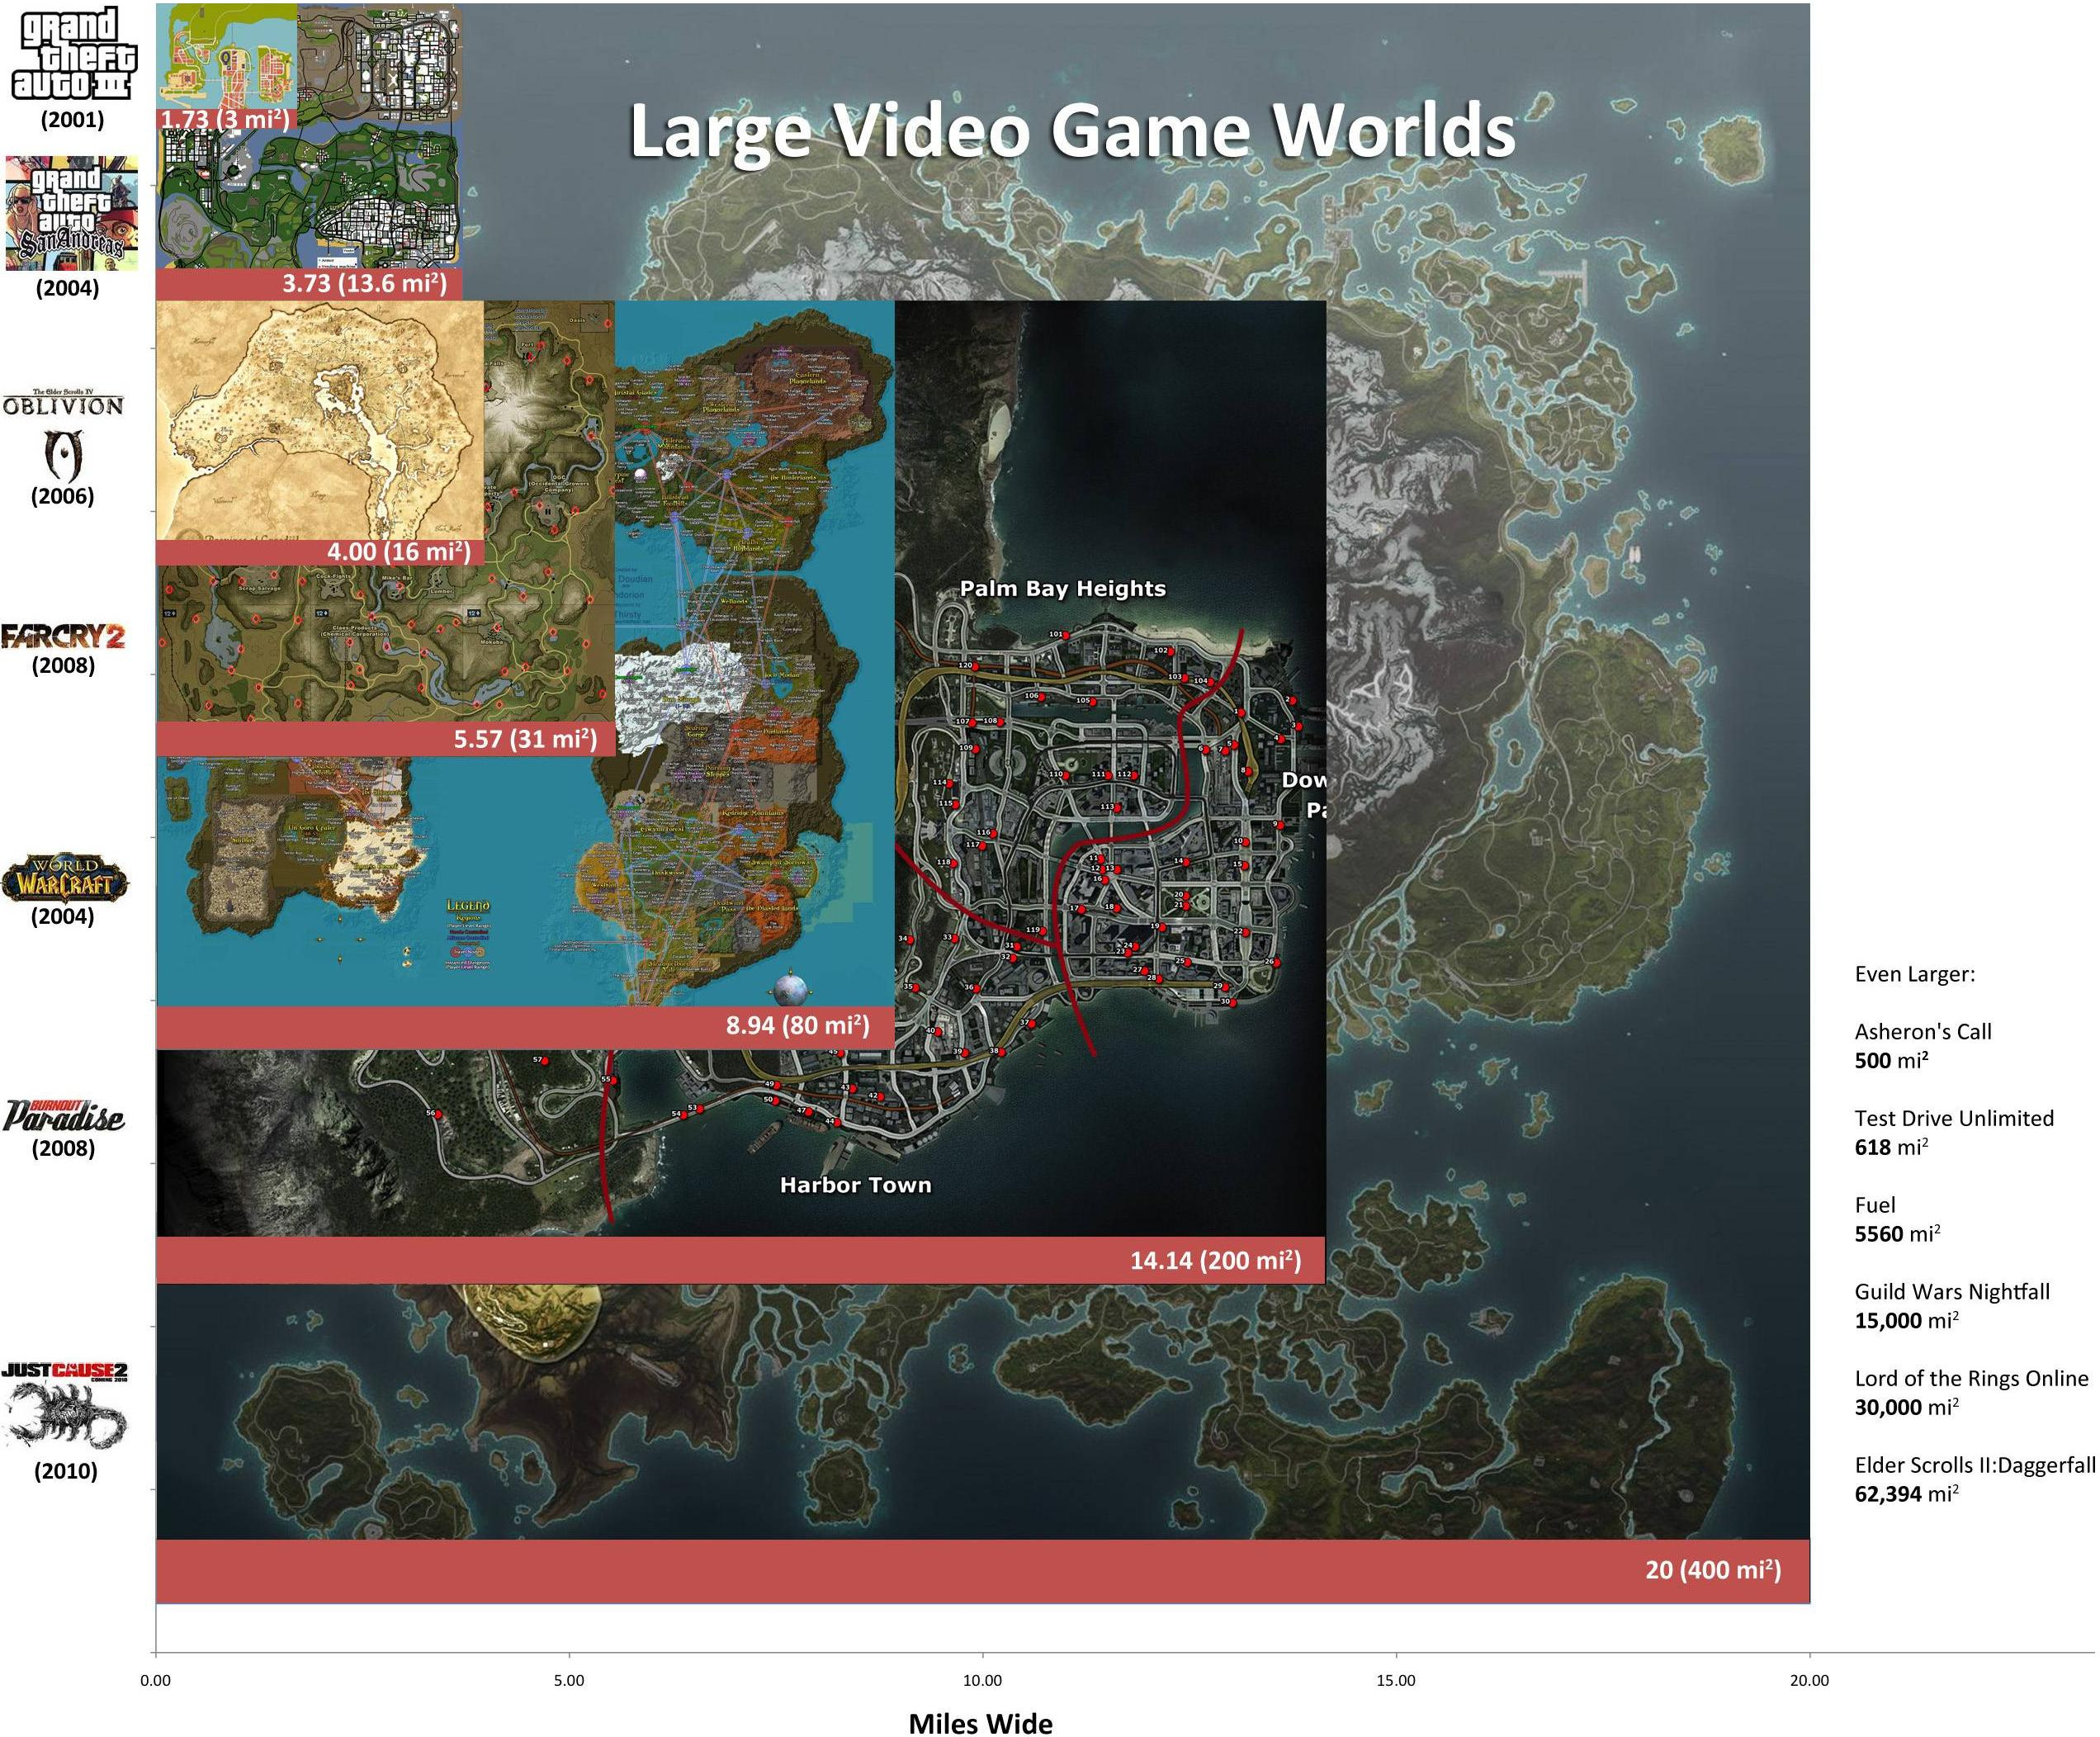Select the Burnout Paradise logo

click(64, 1115)
